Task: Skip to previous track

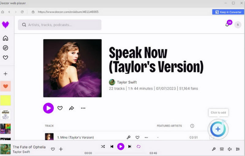Action: (112, 146)
